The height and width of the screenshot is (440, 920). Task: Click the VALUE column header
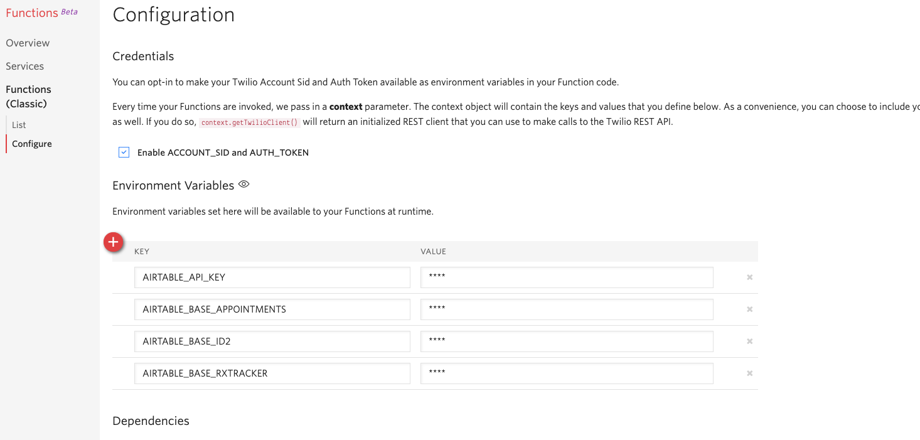[x=433, y=251]
